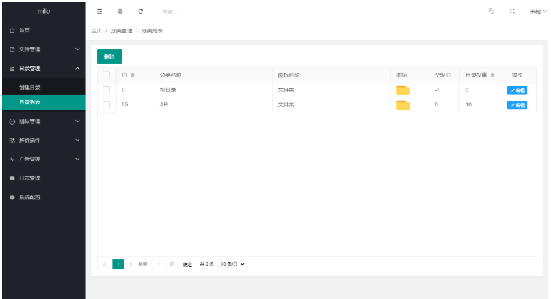Click the green 删除 button
Screen dimensions: 551x299
pos(109,56)
